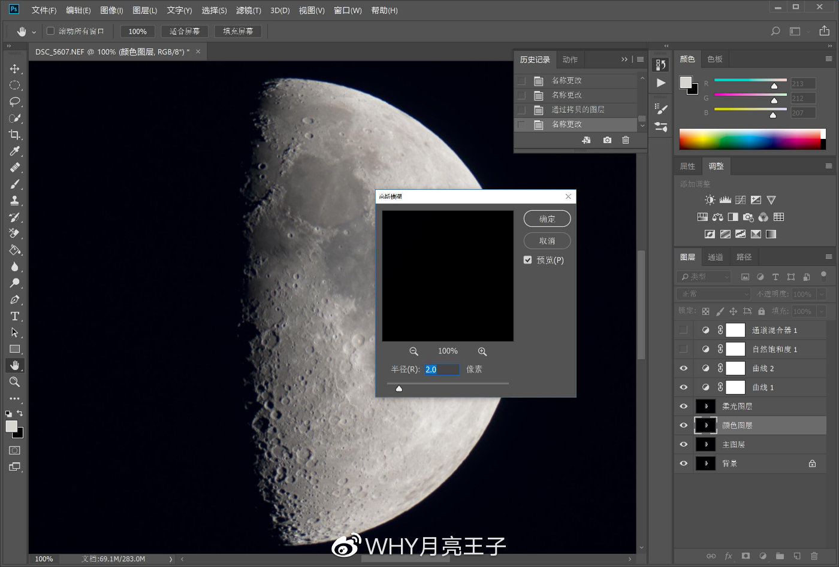Zoom in the Gaussian Blur preview
This screenshot has height=567, width=839.
point(482,351)
